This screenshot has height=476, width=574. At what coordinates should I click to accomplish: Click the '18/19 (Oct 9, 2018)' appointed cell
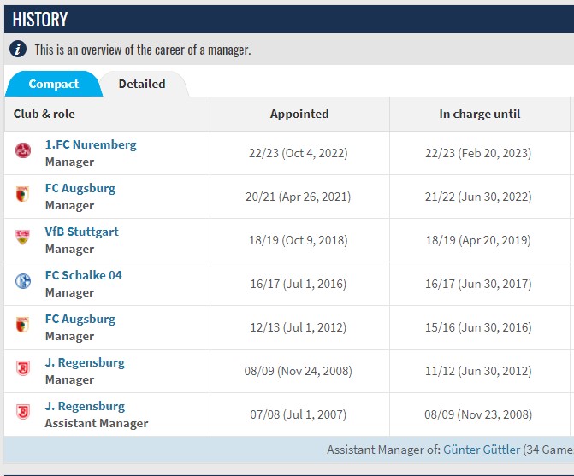coord(299,240)
